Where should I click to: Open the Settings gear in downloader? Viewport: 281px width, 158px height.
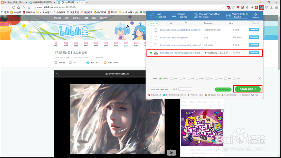coord(255,15)
